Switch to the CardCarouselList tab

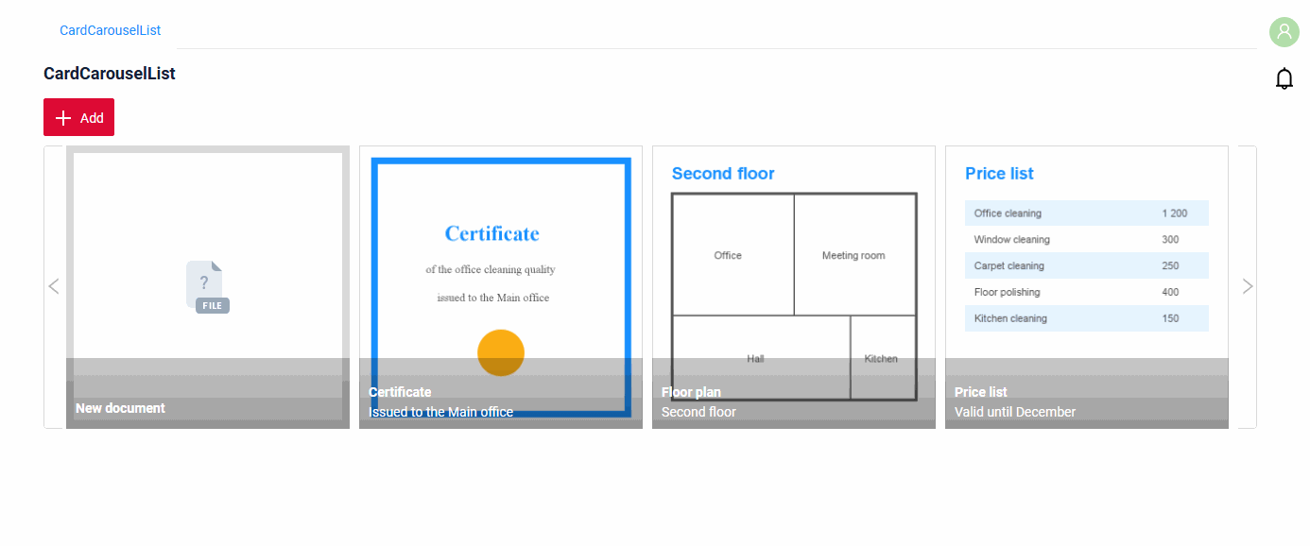[x=111, y=30]
